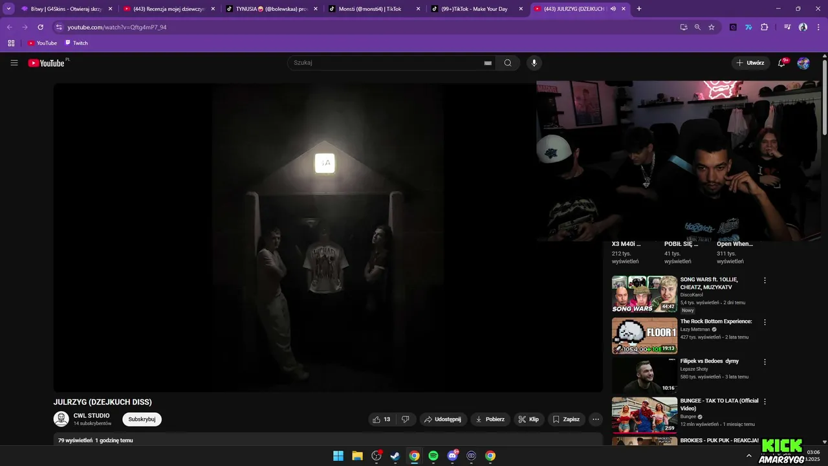The width and height of the screenshot is (828, 466).
Task: Open options for The Rock Bottom Experience video
Action: (x=765, y=322)
